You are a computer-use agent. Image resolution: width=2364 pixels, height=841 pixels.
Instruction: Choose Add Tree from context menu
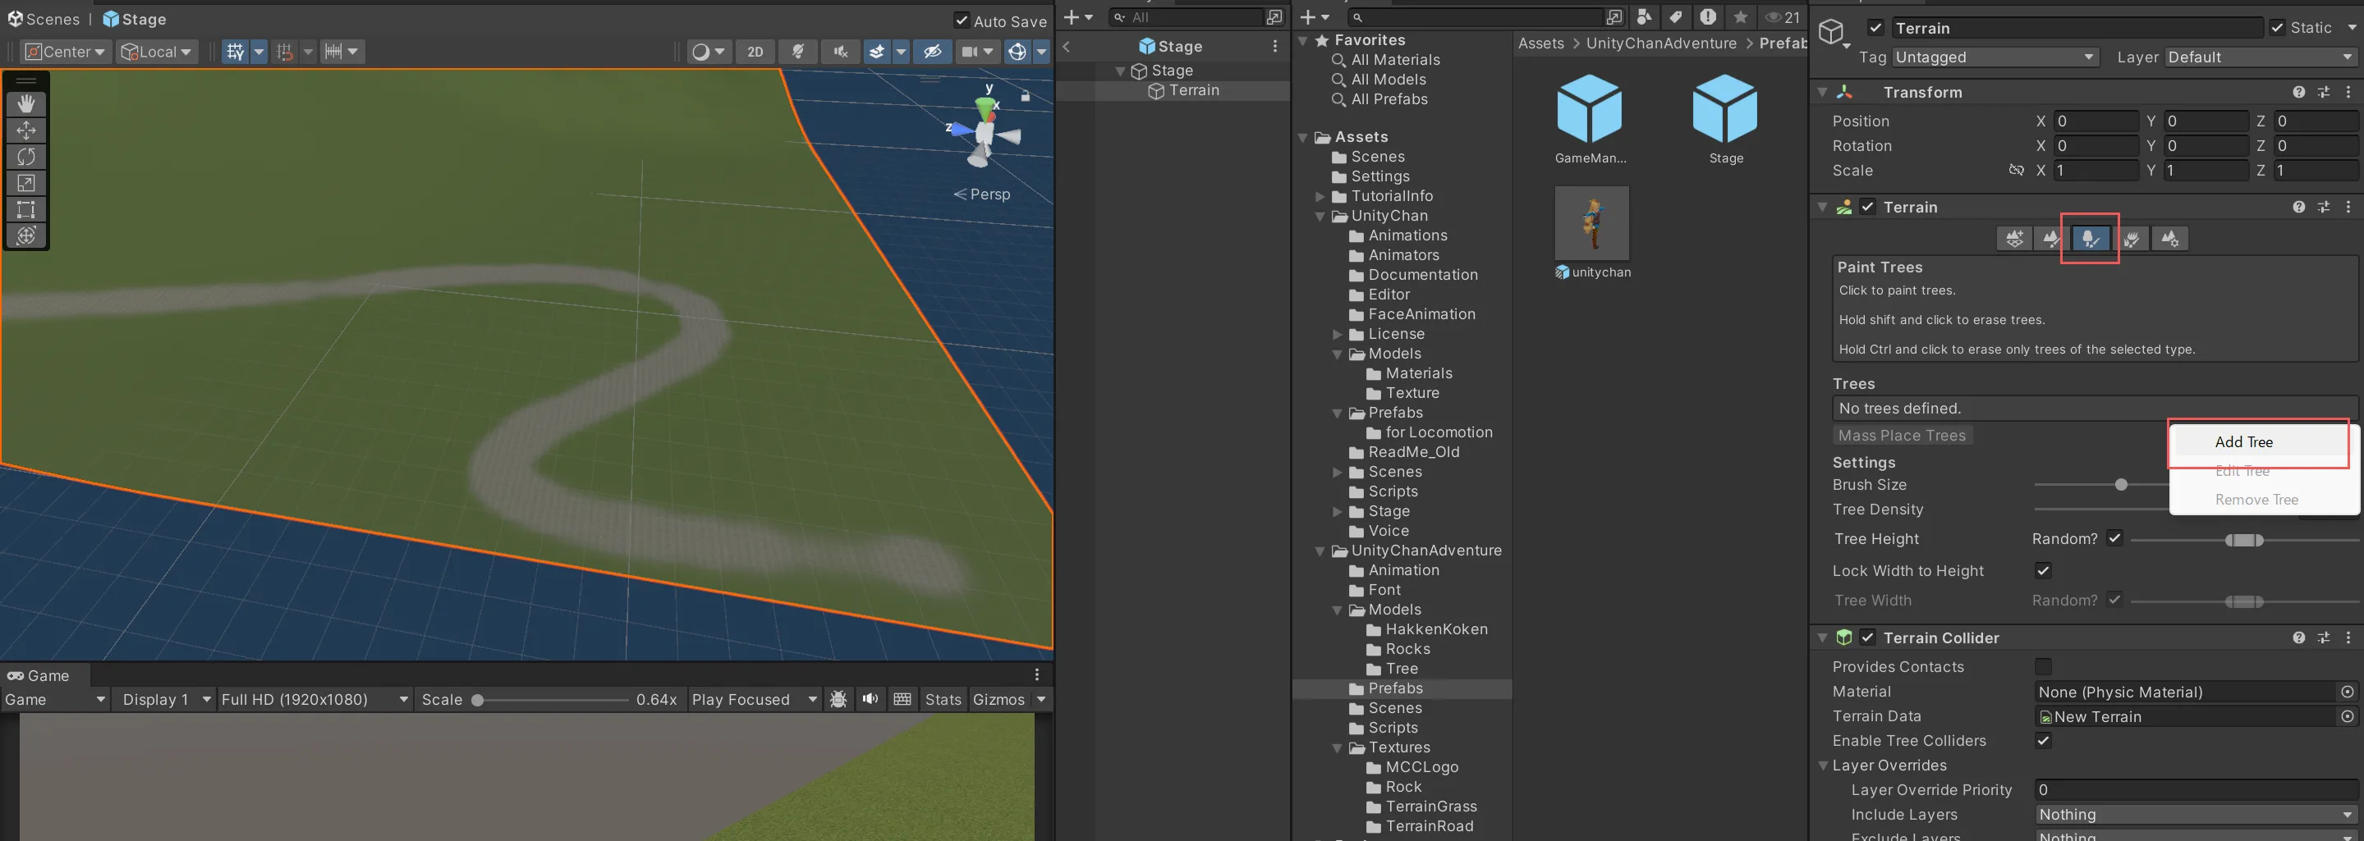(2242, 442)
